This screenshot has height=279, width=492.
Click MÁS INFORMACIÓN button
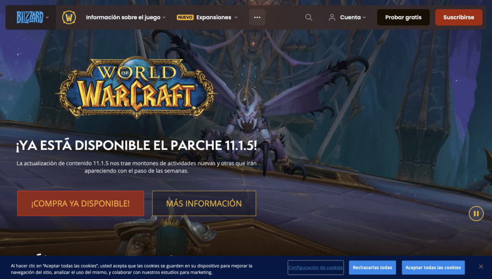click(x=204, y=204)
